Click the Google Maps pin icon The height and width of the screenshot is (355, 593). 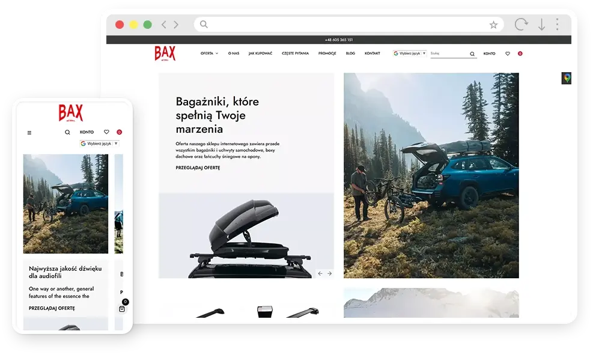566,78
